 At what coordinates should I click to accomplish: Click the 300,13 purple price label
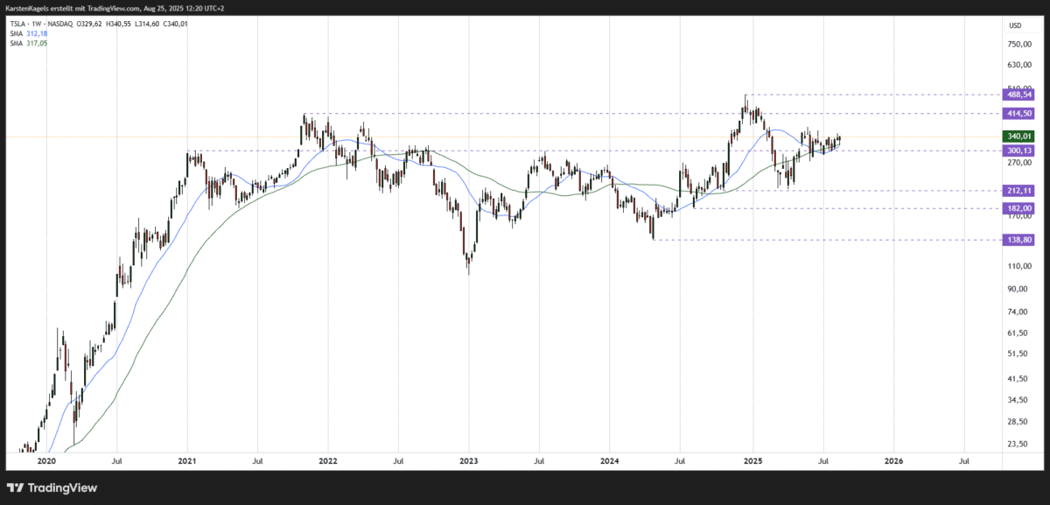pyautogui.click(x=1018, y=151)
